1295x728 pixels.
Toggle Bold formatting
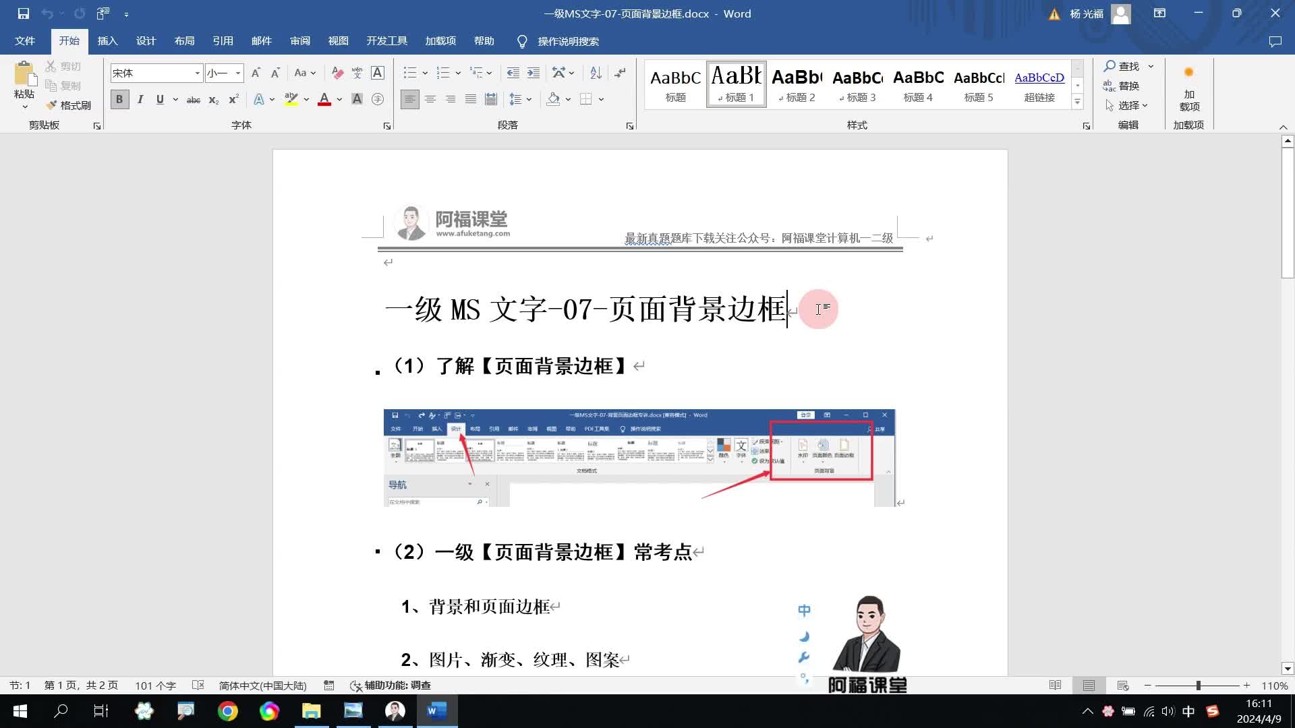(x=119, y=99)
